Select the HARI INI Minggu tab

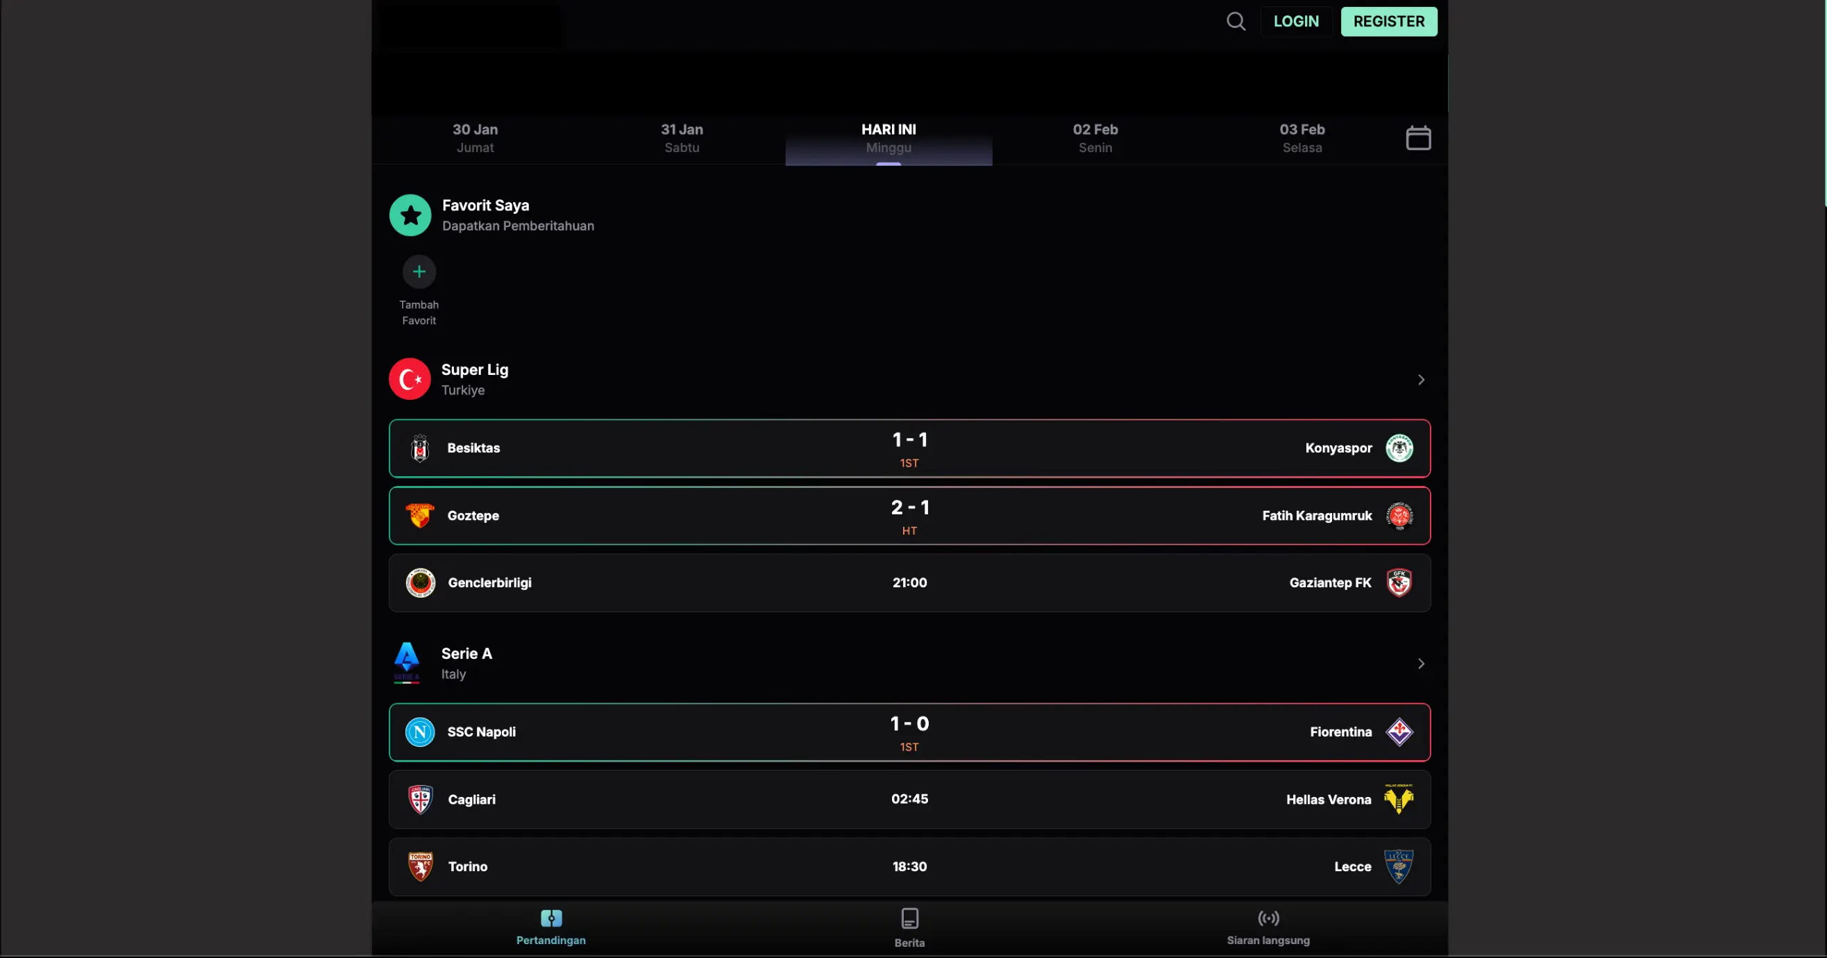click(x=889, y=138)
